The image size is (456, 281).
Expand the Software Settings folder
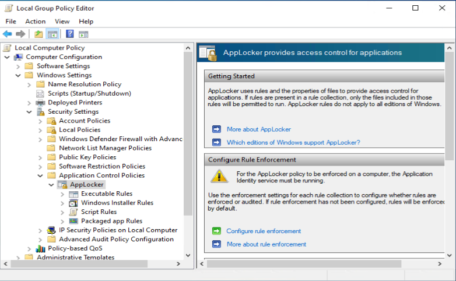pyautogui.click(x=18, y=66)
